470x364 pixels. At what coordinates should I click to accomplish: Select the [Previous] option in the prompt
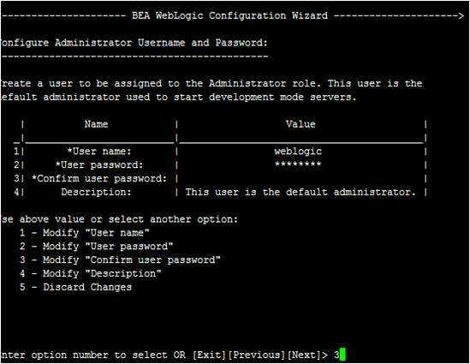(x=257, y=355)
